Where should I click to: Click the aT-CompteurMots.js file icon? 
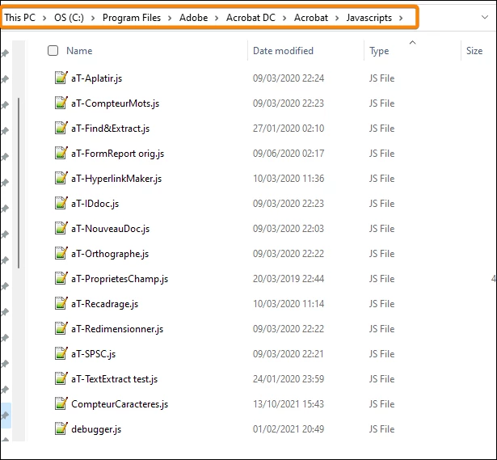[x=61, y=103]
